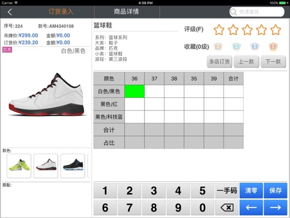Screen dimensions: 290x218
Task: Tap keypad digit 3
Action: click(x=154, y=191)
